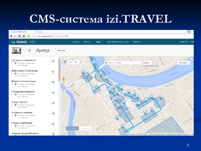Click the browser forward arrow

(15, 36)
